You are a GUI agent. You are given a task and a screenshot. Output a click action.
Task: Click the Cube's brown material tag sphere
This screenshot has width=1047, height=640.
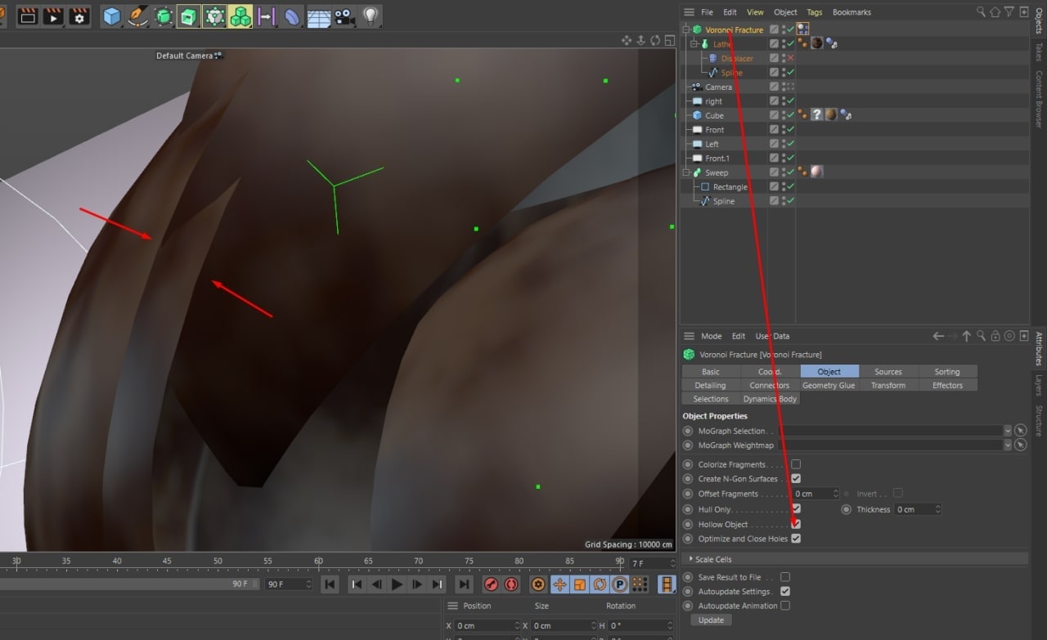(x=830, y=115)
